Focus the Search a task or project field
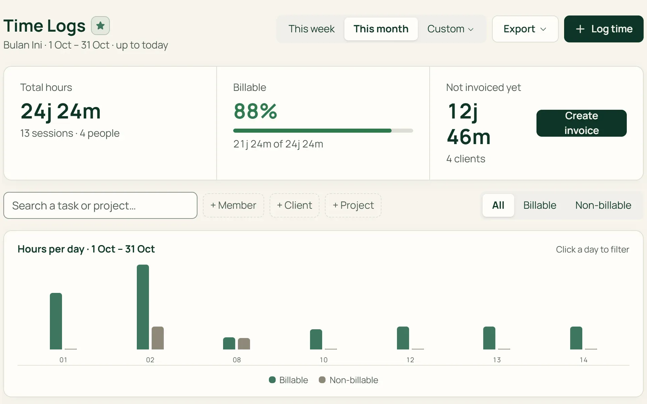This screenshot has width=647, height=404. [x=100, y=205]
